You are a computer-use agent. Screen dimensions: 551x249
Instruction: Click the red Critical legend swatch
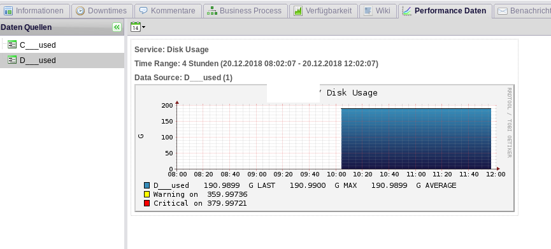[x=147, y=203]
